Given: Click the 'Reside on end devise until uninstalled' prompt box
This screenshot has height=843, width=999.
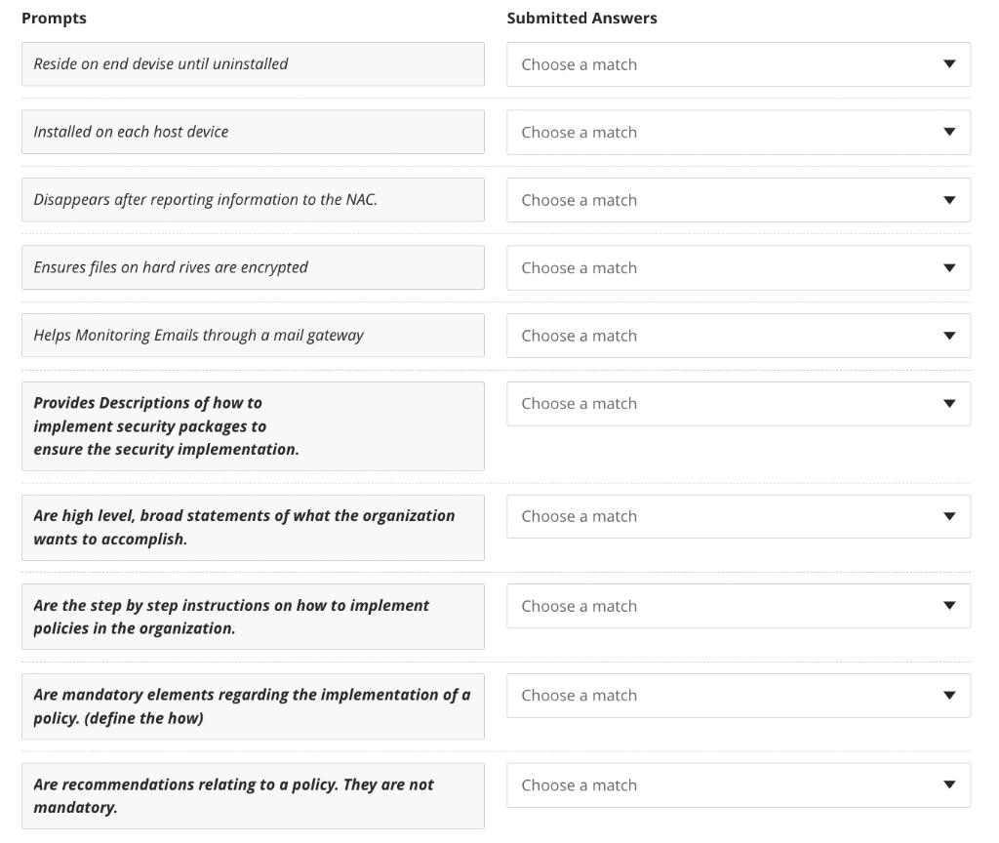Looking at the screenshot, I should tap(253, 64).
